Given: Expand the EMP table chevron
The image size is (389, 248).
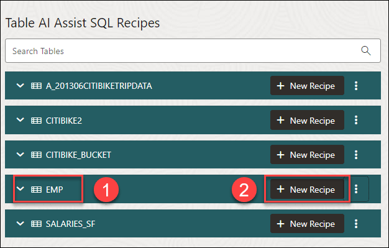Looking at the screenshot, I should (x=20, y=189).
